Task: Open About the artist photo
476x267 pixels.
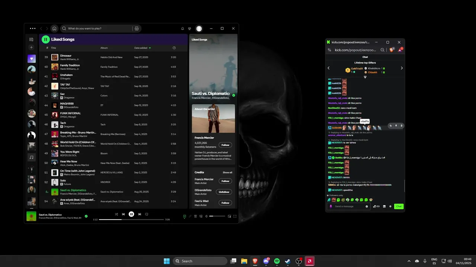Action: pyautogui.click(x=213, y=119)
